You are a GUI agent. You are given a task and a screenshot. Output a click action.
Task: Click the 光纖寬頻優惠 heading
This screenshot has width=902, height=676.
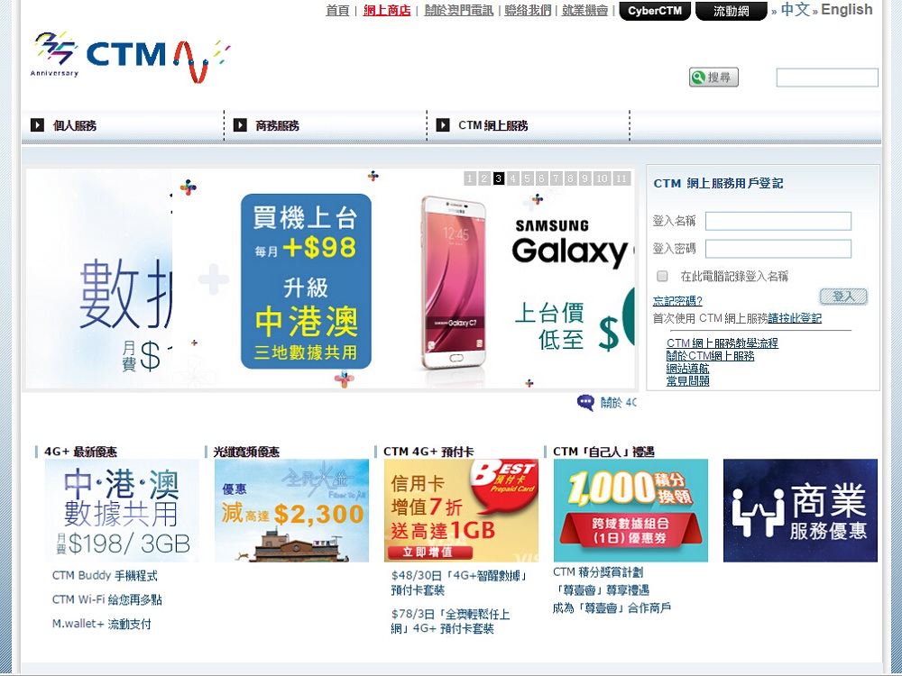(246, 452)
